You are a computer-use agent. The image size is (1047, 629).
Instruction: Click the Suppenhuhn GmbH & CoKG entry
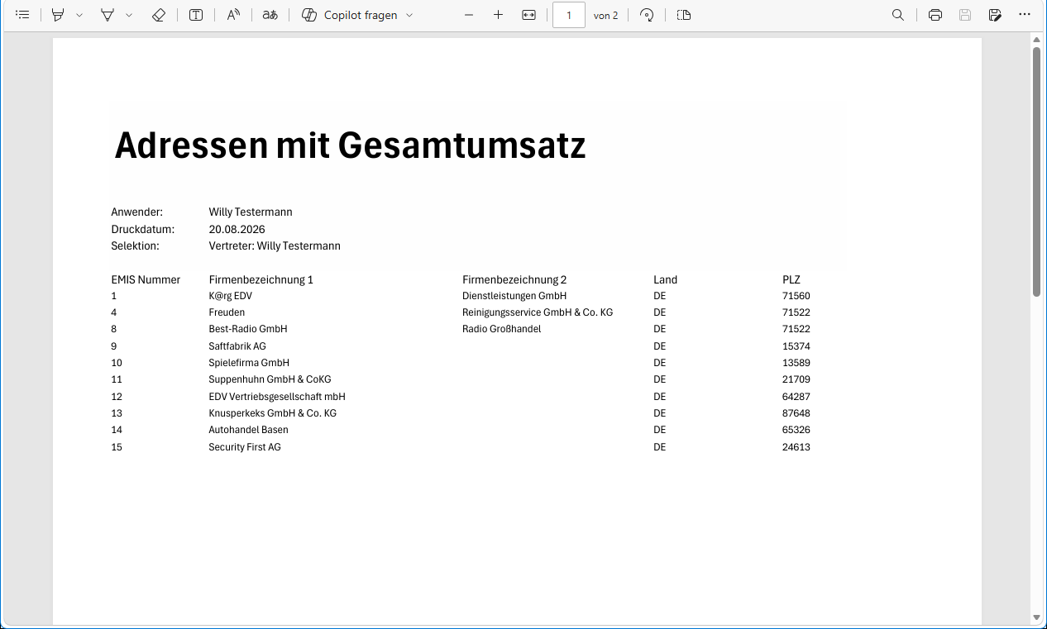pyautogui.click(x=270, y=379)
